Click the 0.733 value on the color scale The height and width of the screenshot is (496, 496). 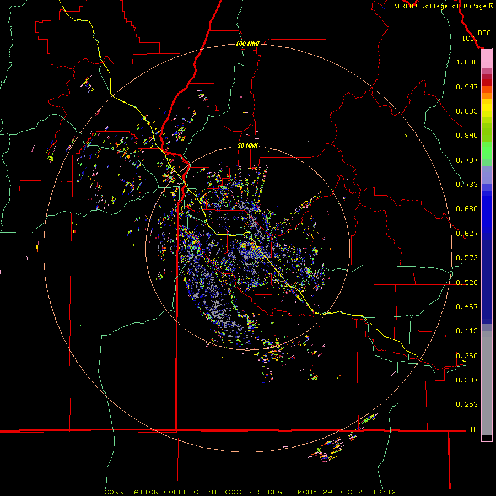click(x=467, y=185)
